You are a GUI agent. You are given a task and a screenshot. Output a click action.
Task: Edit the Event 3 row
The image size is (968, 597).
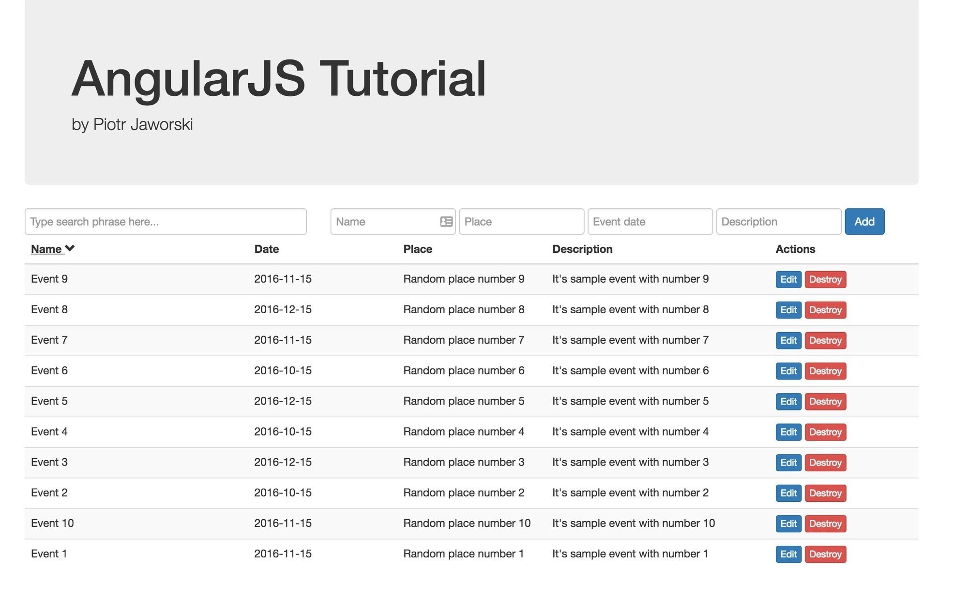788,463
